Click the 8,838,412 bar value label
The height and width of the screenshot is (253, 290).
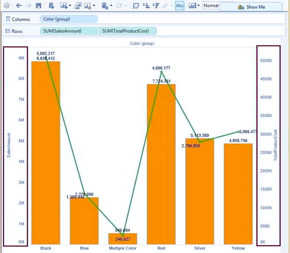(46, 58)
